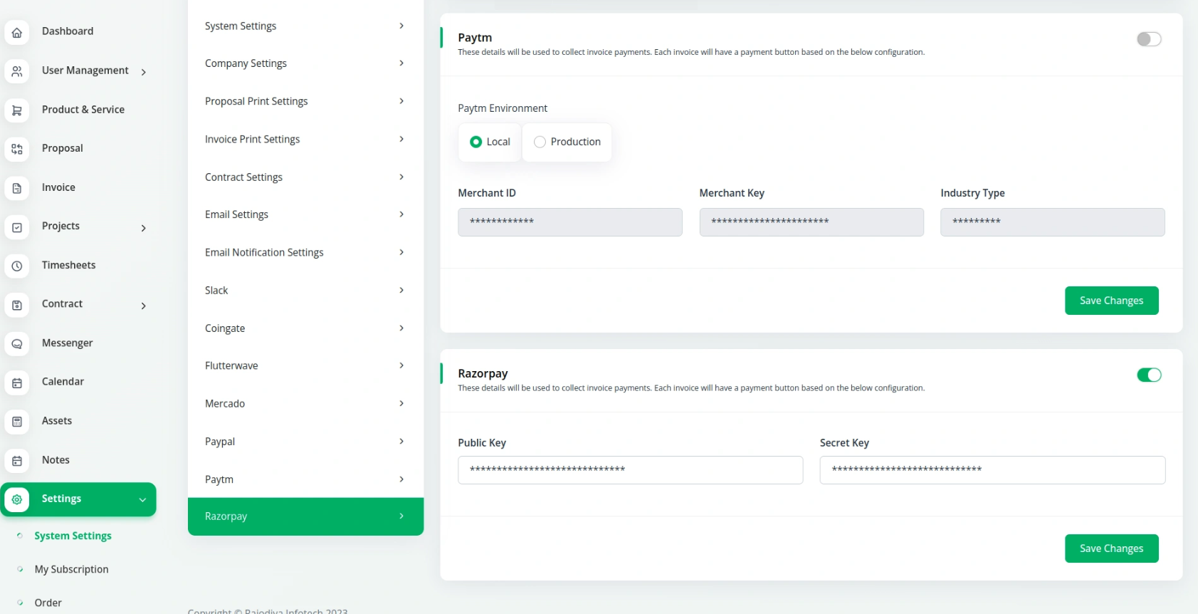Click the chevron beside Company Settings

(x=401, y=63)
